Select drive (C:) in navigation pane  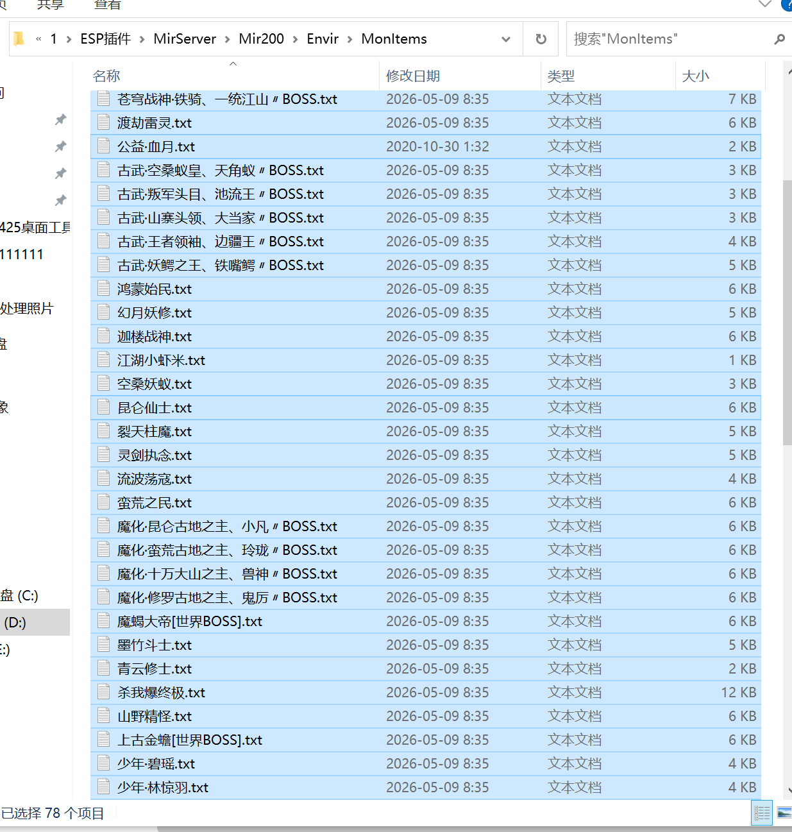[19, 596]
